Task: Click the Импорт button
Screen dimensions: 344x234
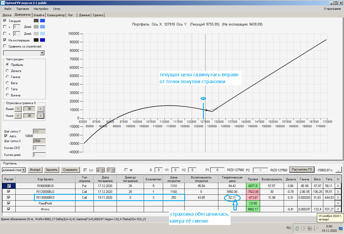Action: (35, 170)
